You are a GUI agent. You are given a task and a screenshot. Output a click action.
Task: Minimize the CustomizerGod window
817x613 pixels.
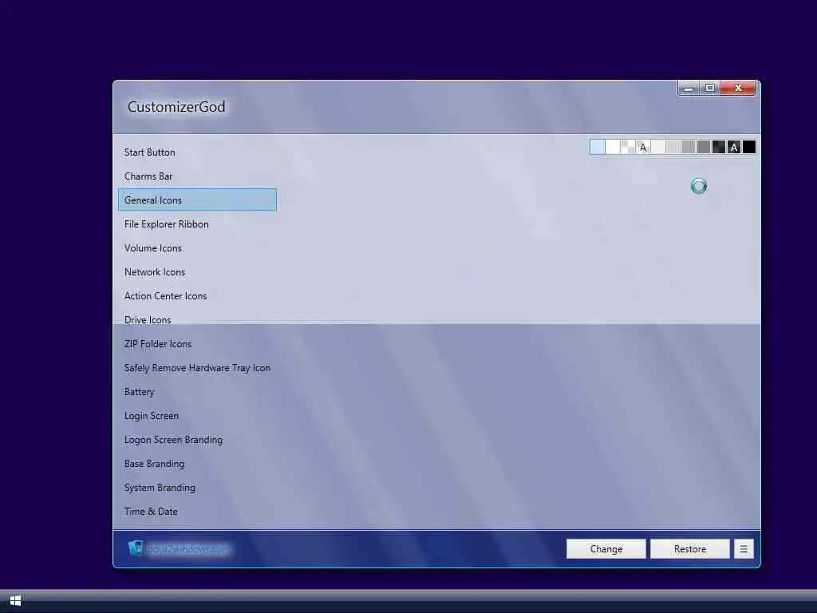tap(689, 88)
